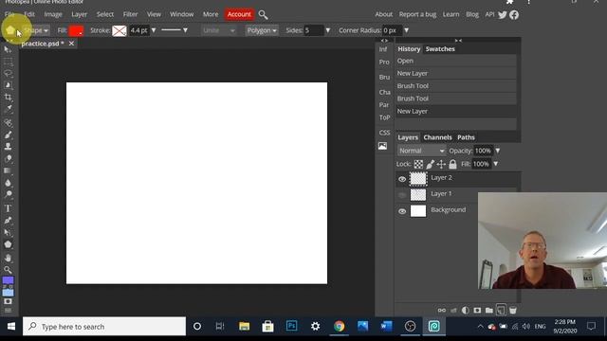Toggle lock position
This screenshot has height=341, width=607.
(441, 164)
